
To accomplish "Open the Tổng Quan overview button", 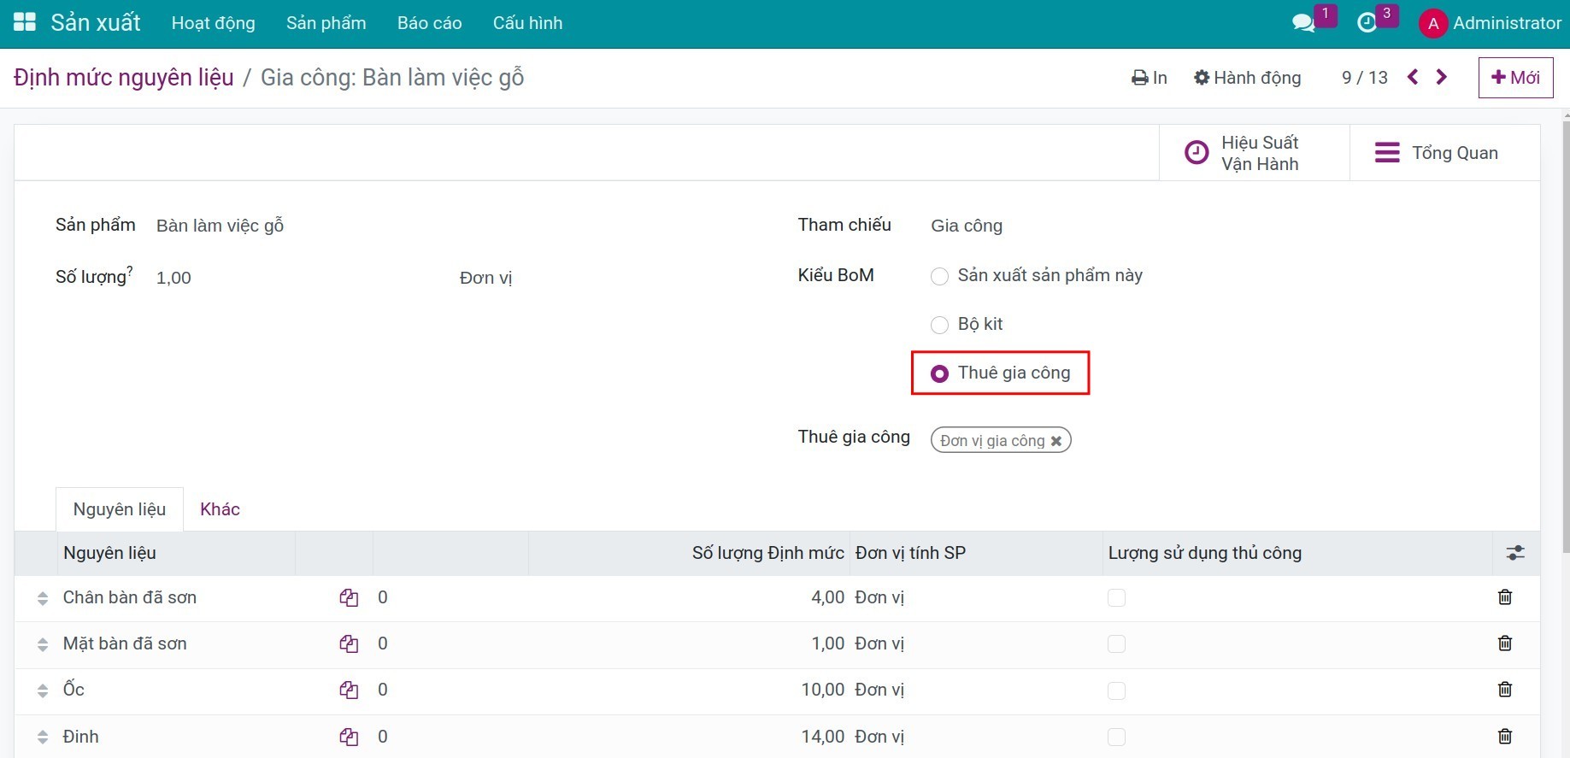I will tap(1444, 153).
